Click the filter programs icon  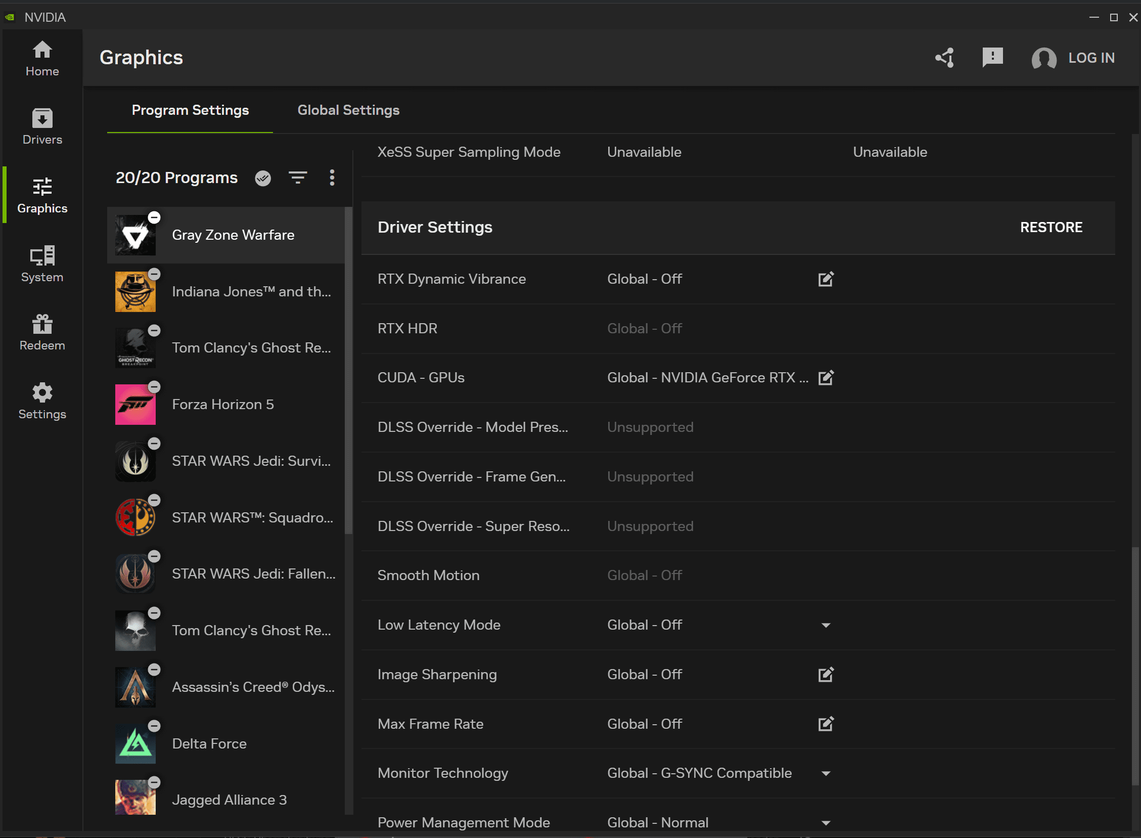click(x=298, y=178)
